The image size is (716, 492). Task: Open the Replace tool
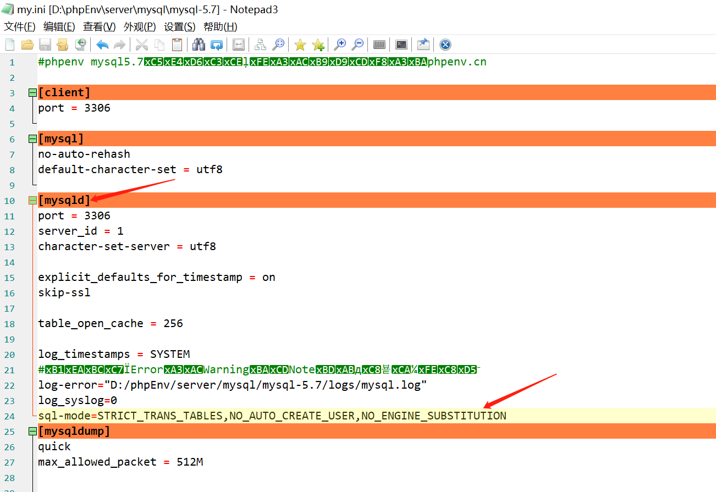pyautogui.click(x=216, y=45)
